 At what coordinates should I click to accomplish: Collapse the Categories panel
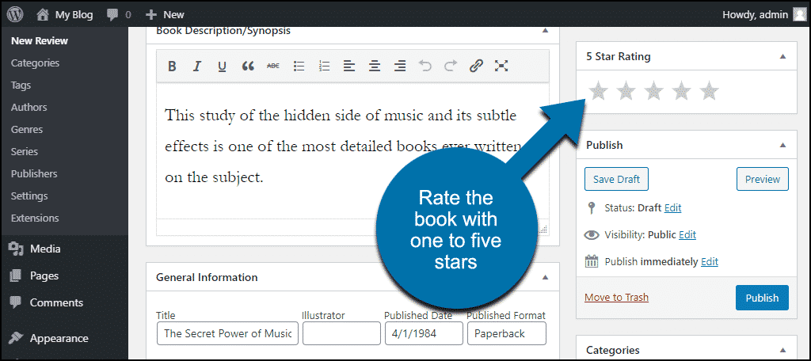tap(782, 350)
